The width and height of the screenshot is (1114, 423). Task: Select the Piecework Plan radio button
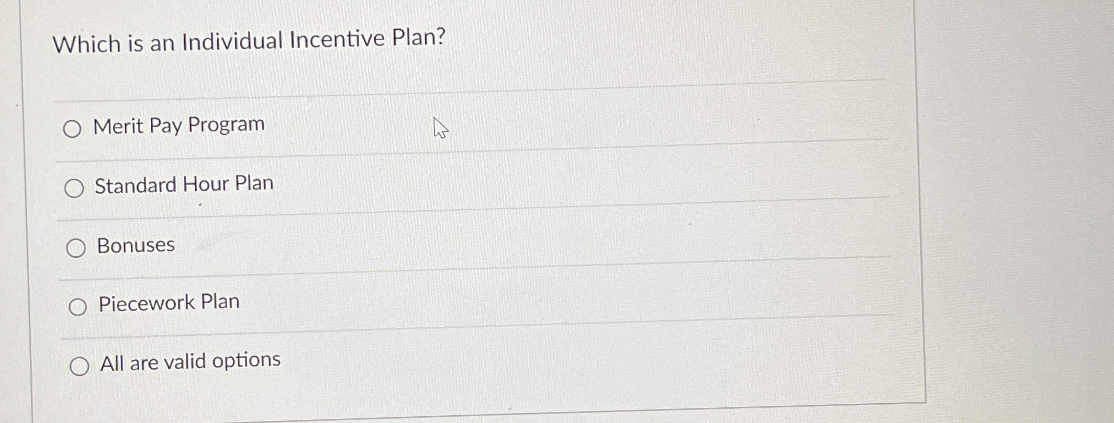coord(79,306)
